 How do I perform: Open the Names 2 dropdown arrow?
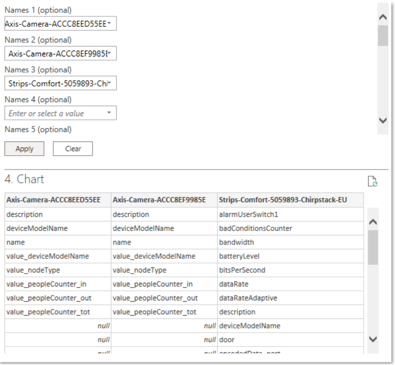tap(109, 53)
